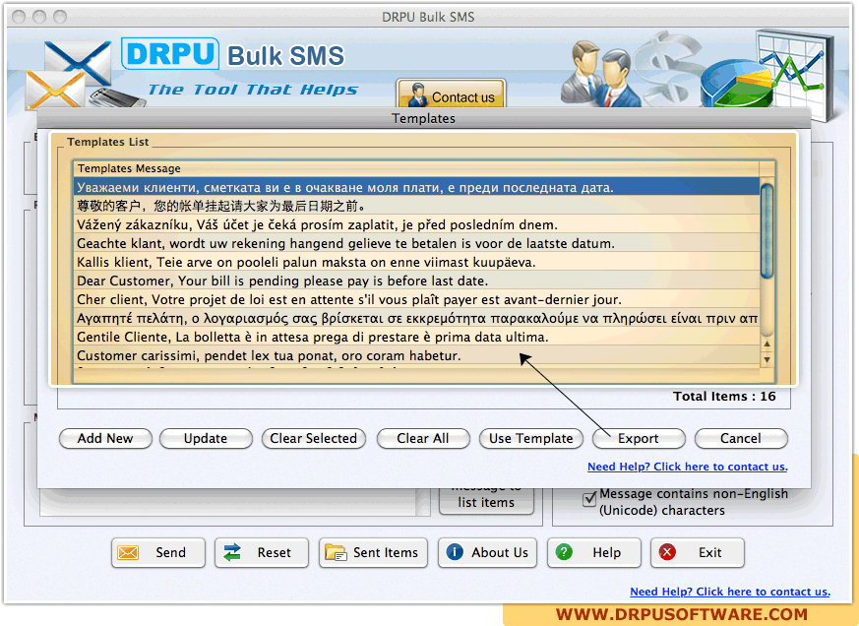Click the pie chart graphic in banner
This screenshot has width=859, height=626.
[737, 84]
